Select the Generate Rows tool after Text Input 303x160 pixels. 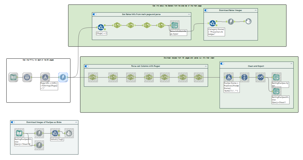(27, 77)
